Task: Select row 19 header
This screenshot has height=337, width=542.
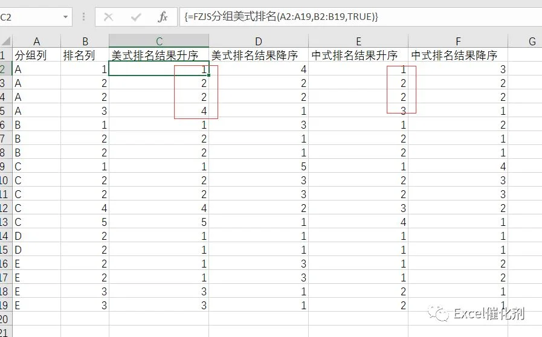Action: tap(6, 305)
